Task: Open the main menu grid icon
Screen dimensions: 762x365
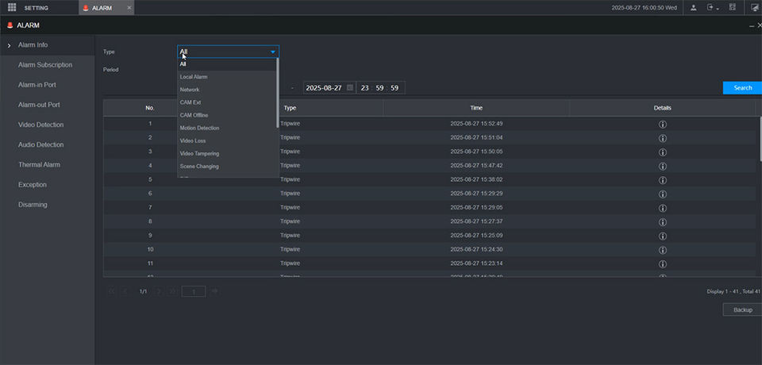Action: coord(12,8)
